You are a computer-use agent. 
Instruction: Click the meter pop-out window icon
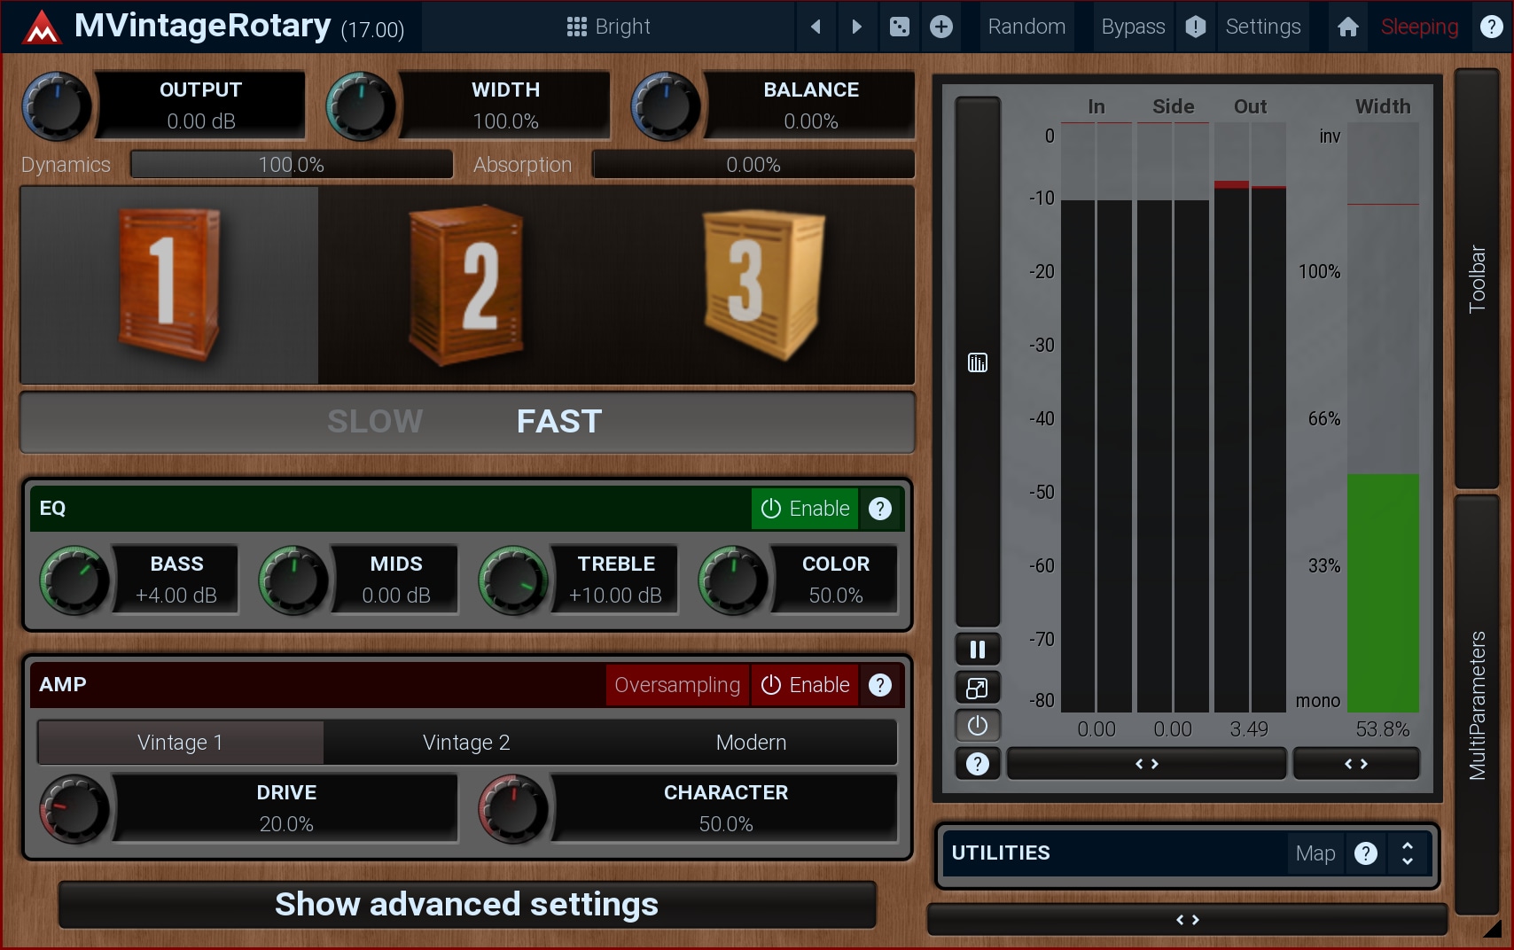coord(977,688)
